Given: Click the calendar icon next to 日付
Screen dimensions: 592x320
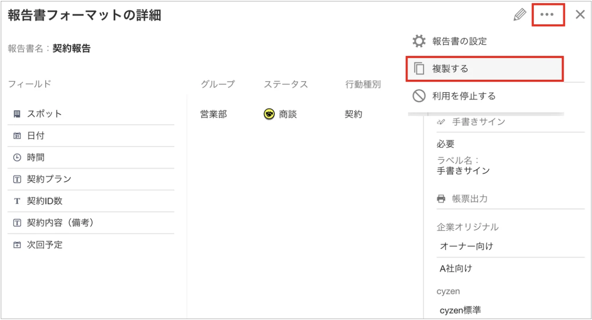Looking at the screenshot, I should pos(17,136).
